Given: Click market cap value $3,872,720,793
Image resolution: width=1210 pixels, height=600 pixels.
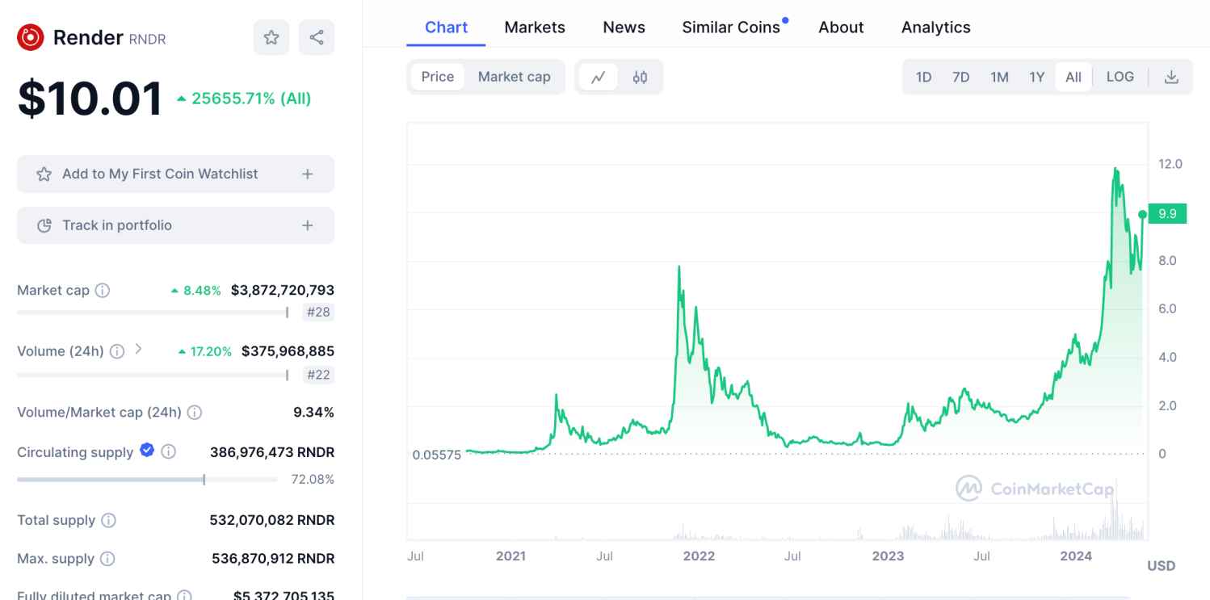Looking at the screenshot, I should (x=282, y=290).
